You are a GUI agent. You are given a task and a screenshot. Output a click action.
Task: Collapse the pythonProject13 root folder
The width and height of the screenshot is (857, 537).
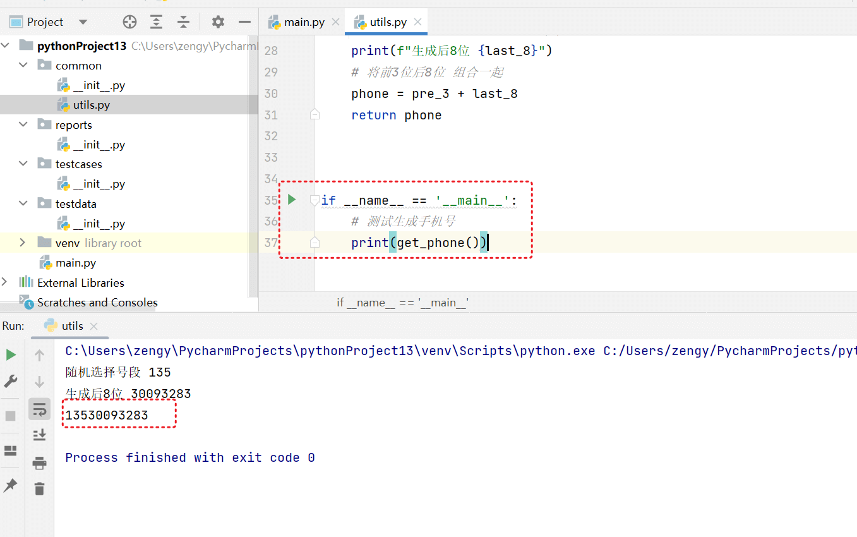(x=6, y=45)
